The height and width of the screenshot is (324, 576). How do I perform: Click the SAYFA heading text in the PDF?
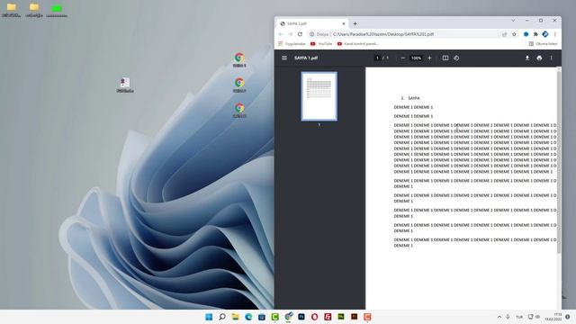[x=414, y=98]
